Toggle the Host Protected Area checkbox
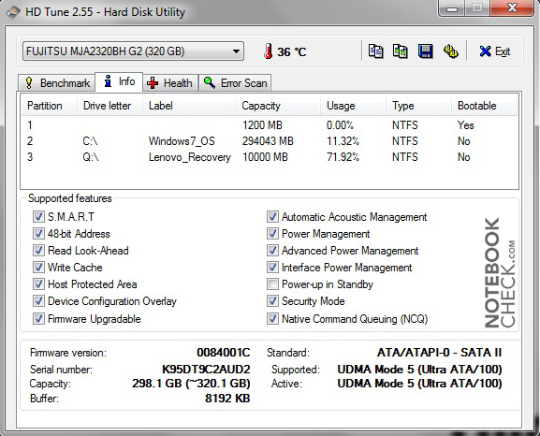The image size is (540, 436). coord(38,284)
